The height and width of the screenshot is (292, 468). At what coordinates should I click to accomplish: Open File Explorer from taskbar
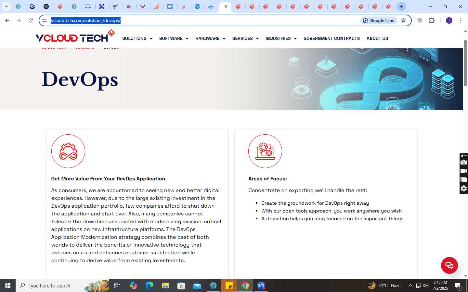tap(165, 286)
